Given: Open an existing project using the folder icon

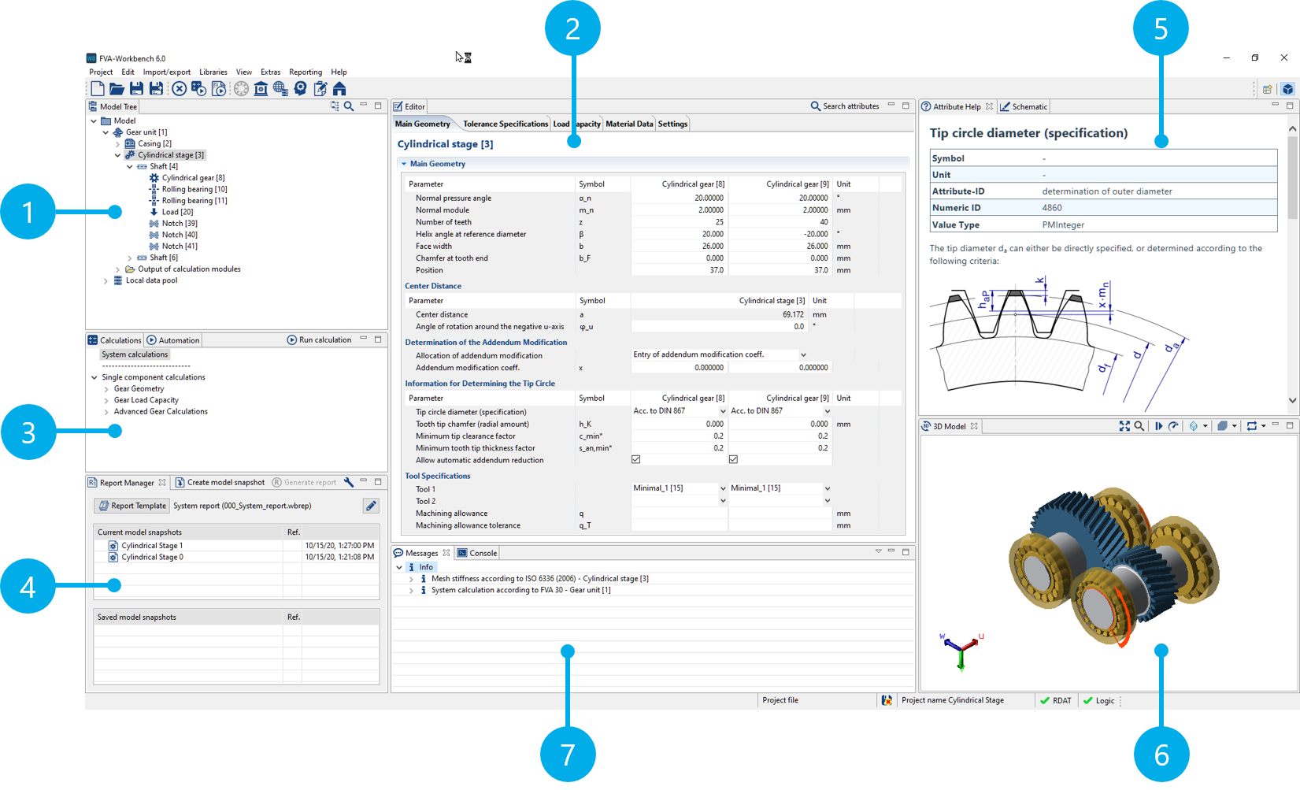Looking at the screenshot, I should [117, 89].
